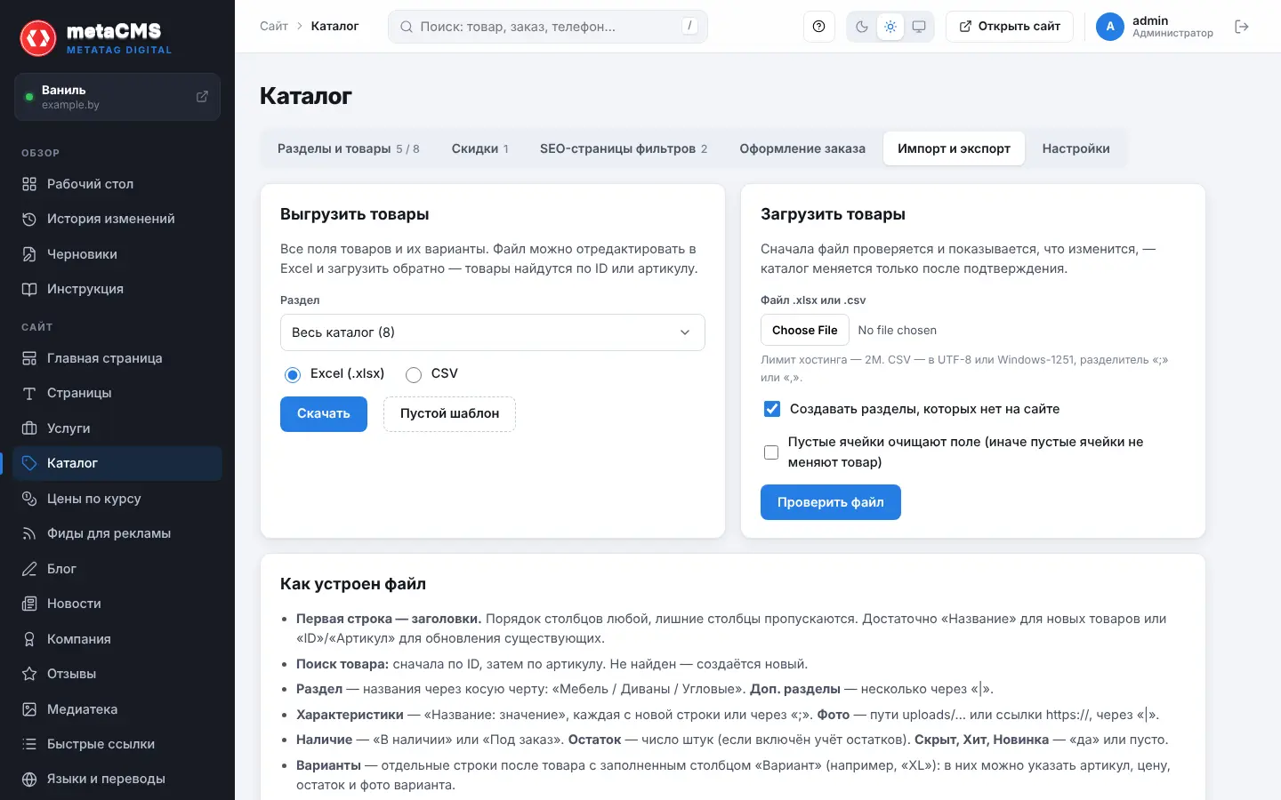1281x800 pixels.
Task: Open Блог in the sidebar
Action: pyautogui.click(x=117, y=569)
